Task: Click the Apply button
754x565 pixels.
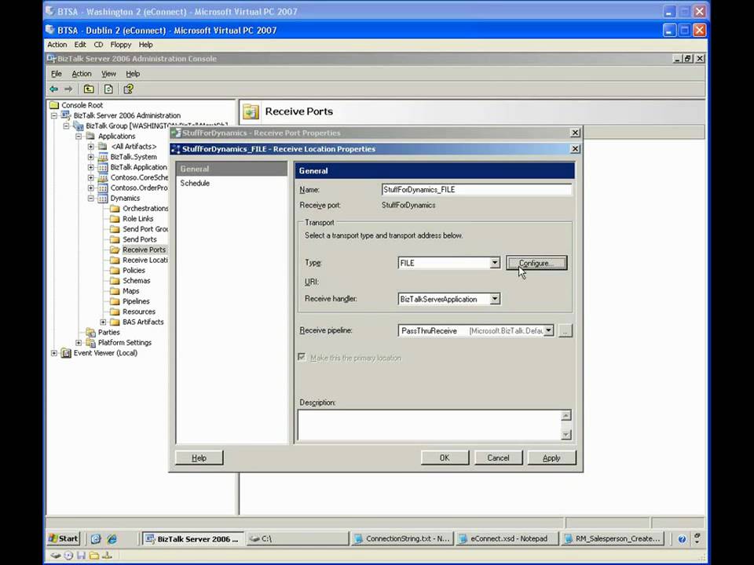Action: pyautogui.click(x=551, y=457)
